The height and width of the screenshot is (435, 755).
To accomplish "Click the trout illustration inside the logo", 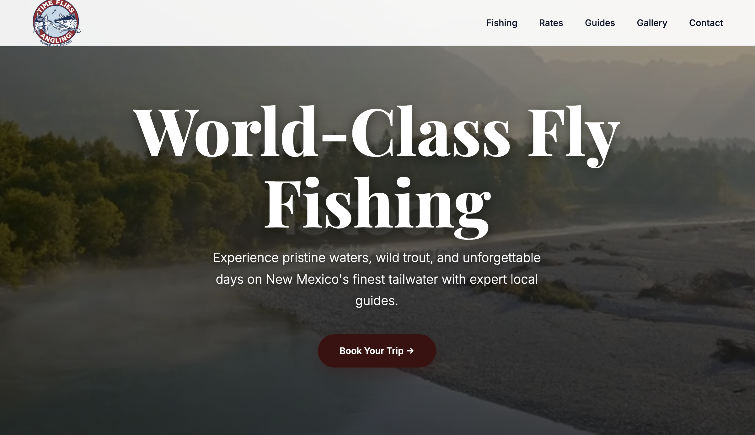I will tap(64, 24).
